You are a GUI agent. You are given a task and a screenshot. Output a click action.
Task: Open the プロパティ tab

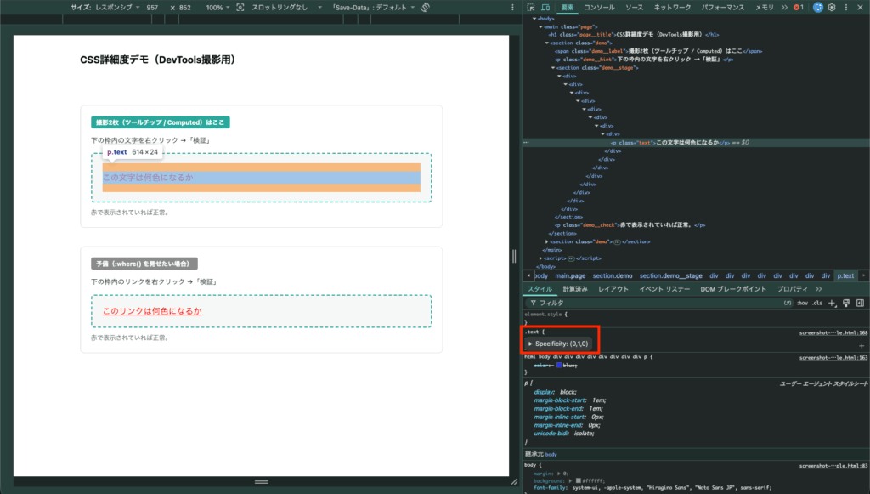click(x=793, y=289)
